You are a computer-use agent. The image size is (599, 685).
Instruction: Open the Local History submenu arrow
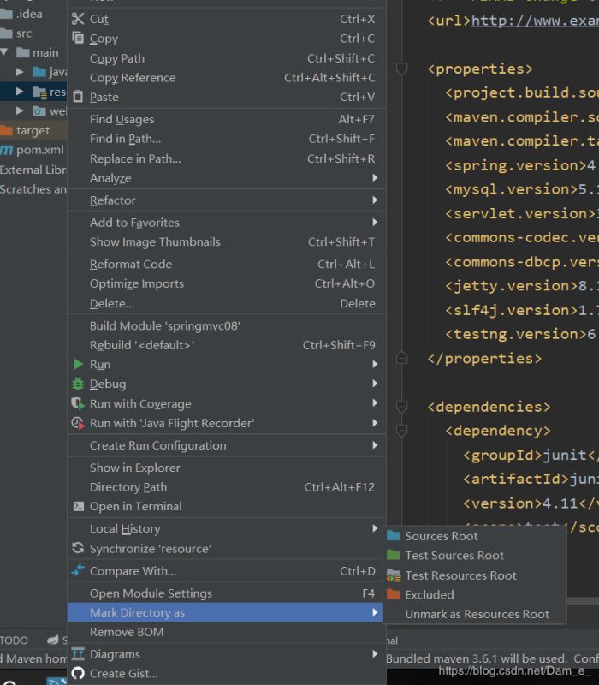coord(375,529)
